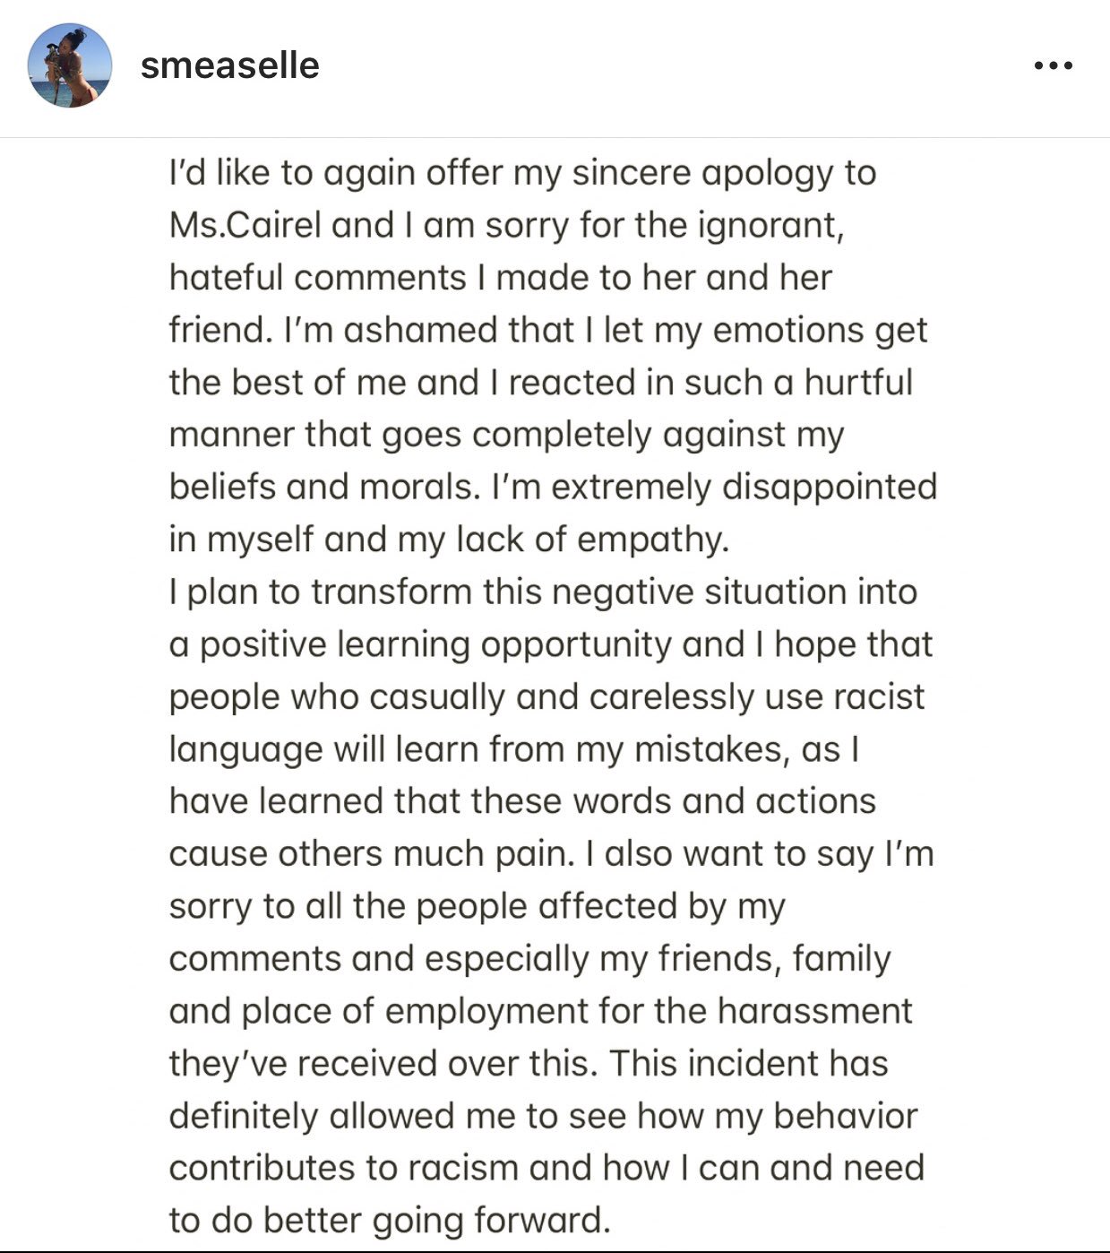Click the phrase "cause others much pain"
The width and height of the screenshot is (1110, 1253).
point(371,854)
